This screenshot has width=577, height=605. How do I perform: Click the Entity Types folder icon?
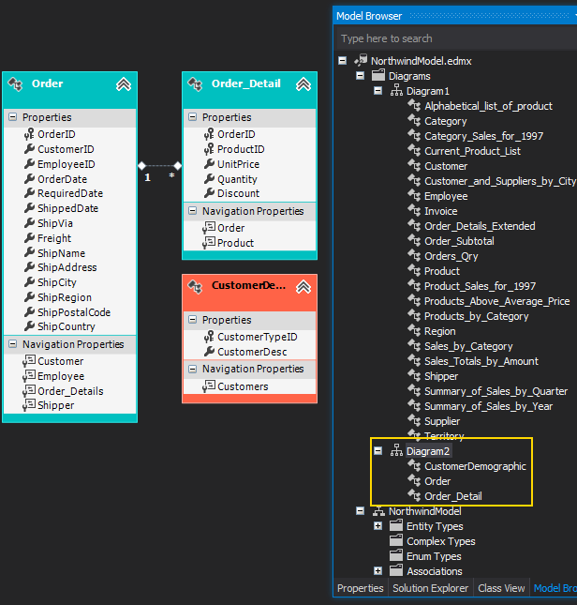pos(396,526)
